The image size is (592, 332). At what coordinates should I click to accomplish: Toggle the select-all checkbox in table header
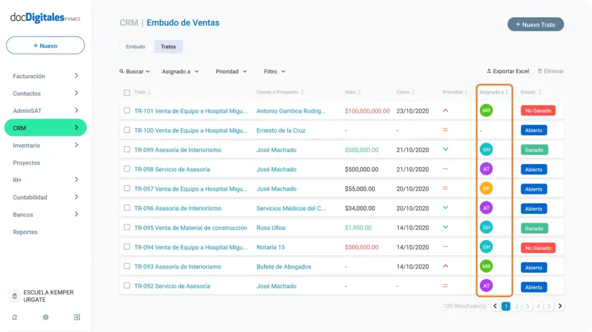point(127,92)
